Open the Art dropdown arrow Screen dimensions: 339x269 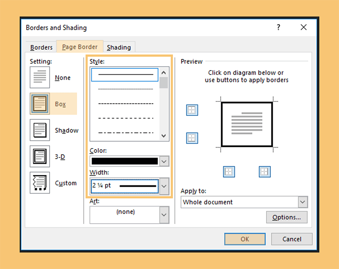click(x=164, y=215)
